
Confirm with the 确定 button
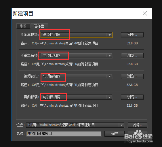tap(115, 134)
